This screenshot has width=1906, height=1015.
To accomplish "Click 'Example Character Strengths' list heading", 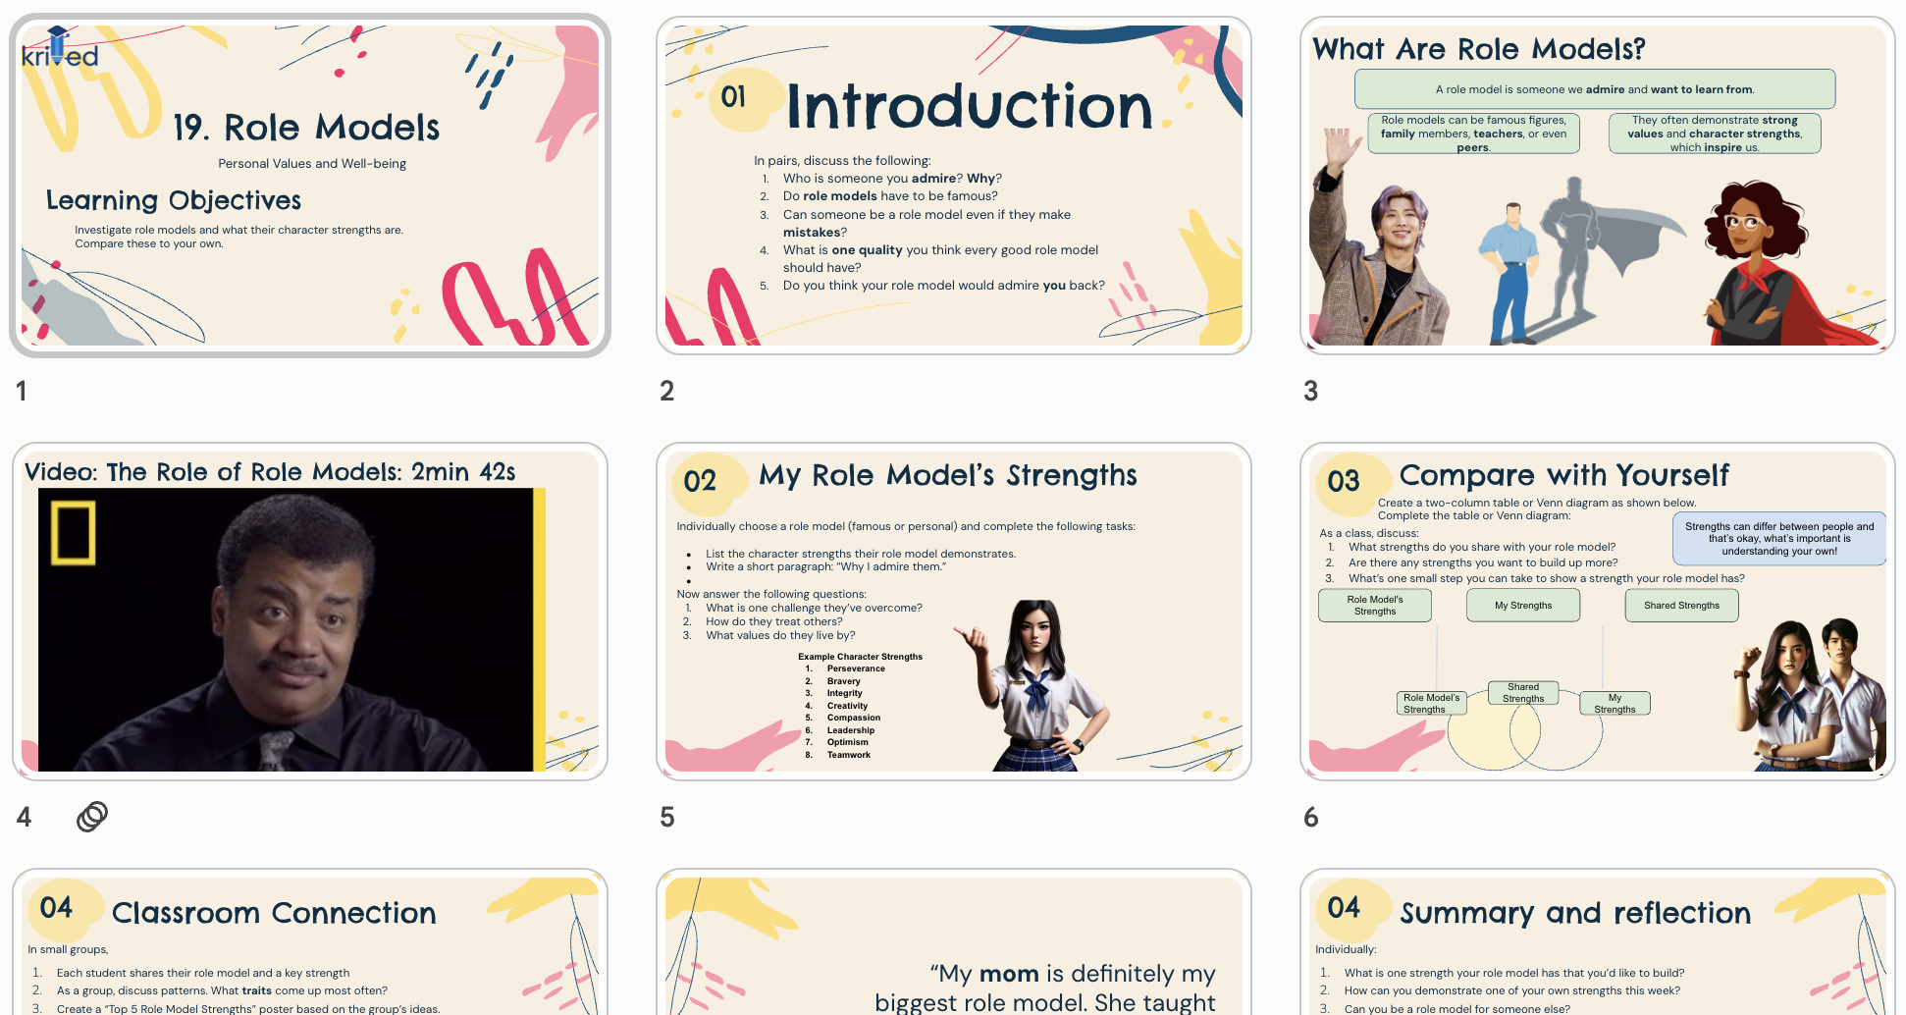I will tap(860, 657).
